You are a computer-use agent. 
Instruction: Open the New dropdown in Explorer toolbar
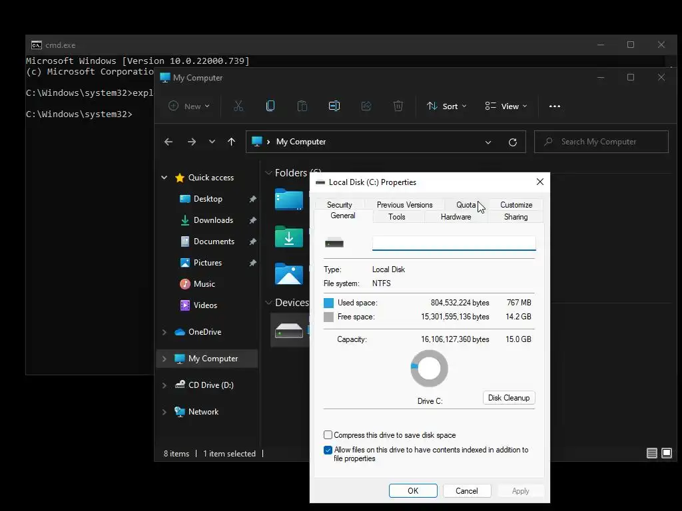[189, 106]
